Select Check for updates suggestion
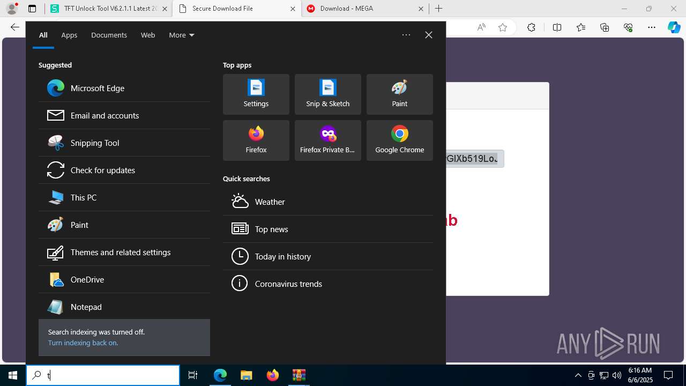Viewport: 686px width, 386px height. [124, 170]
